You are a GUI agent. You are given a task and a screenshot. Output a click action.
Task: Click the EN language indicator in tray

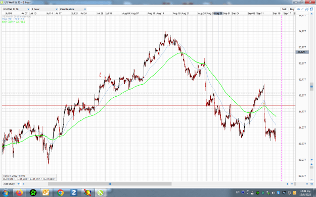238,192
